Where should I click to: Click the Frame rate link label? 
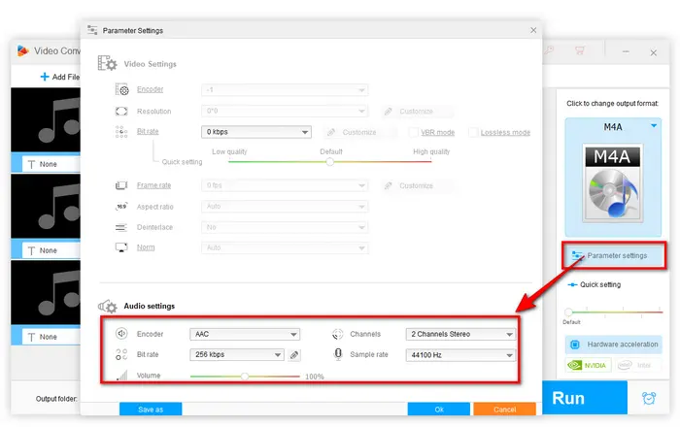point(153,185)
